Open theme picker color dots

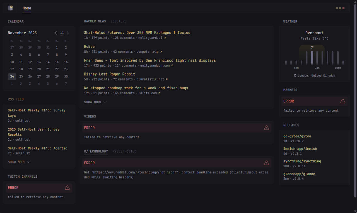[x=340, y=8]
